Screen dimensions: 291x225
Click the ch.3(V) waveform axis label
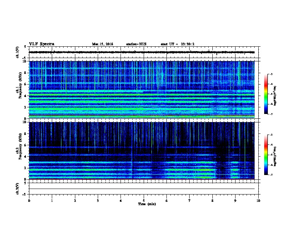(18, 189)
